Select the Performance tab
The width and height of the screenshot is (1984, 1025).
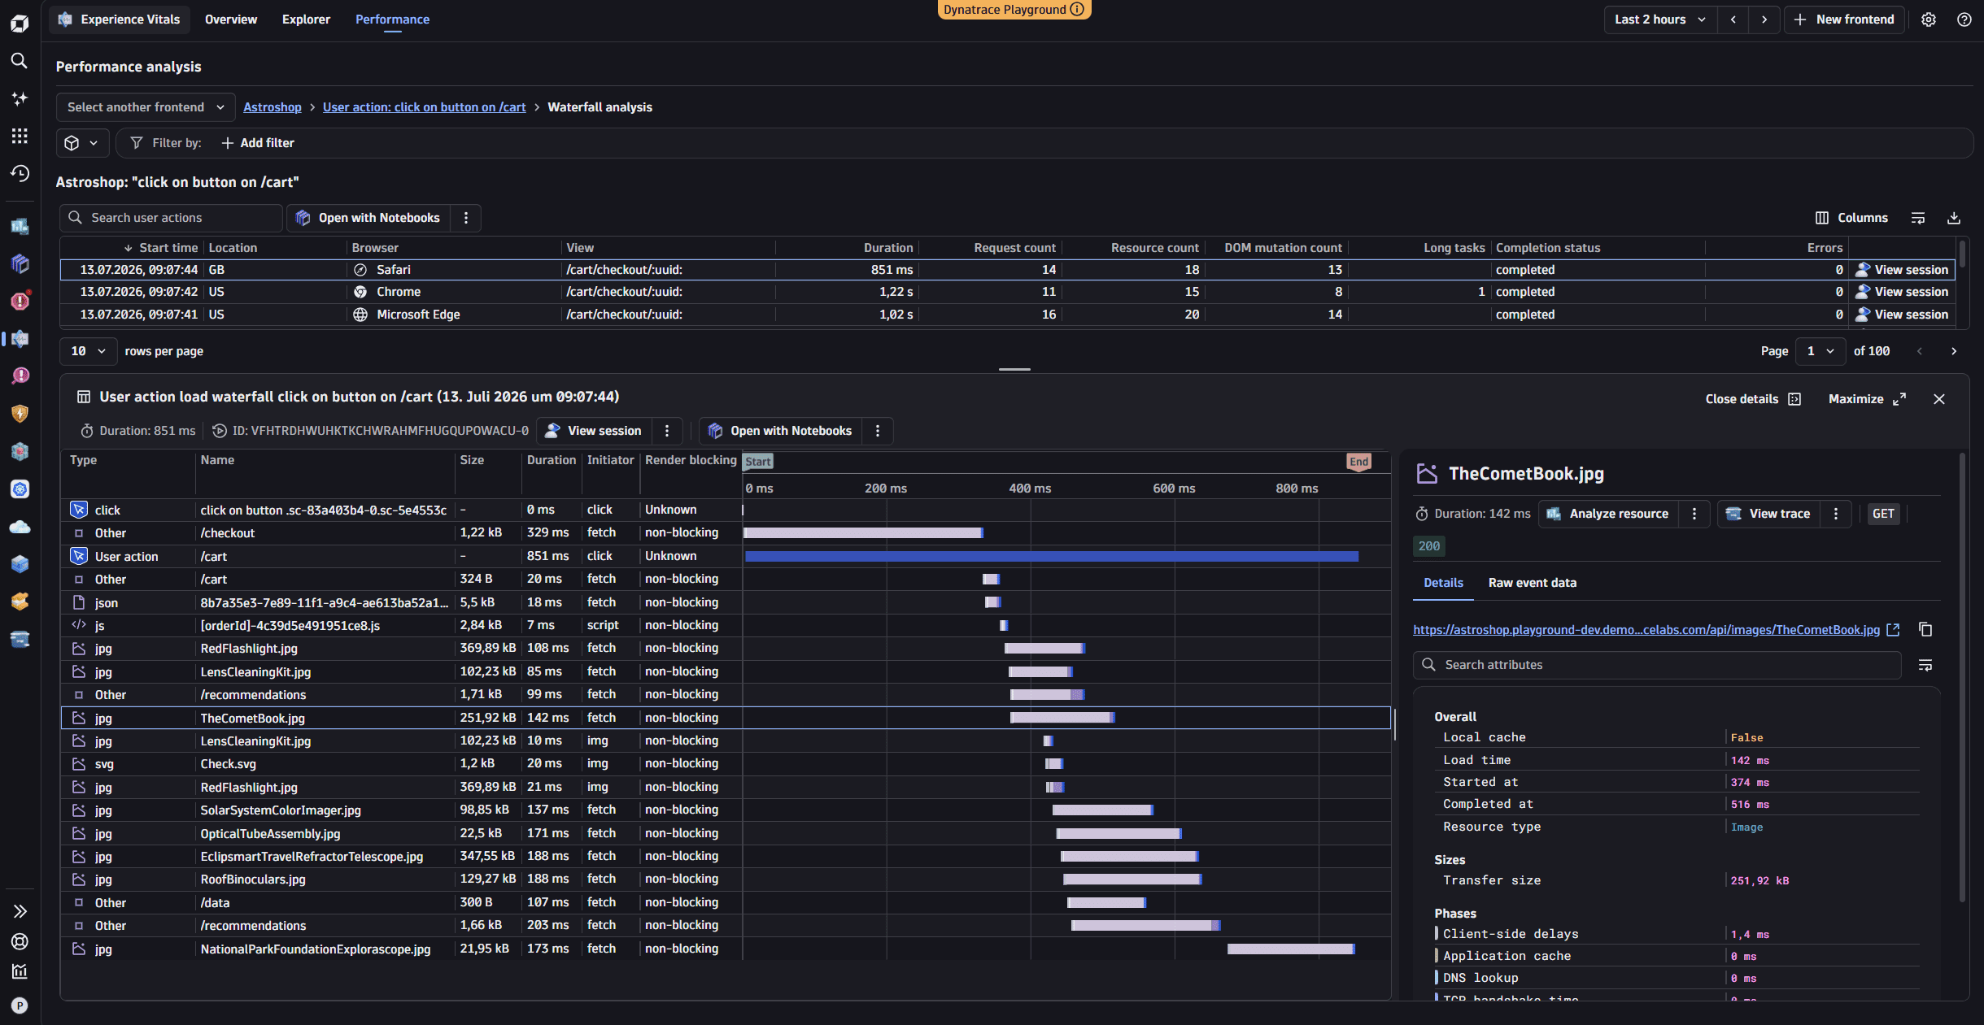click(392, 20)
